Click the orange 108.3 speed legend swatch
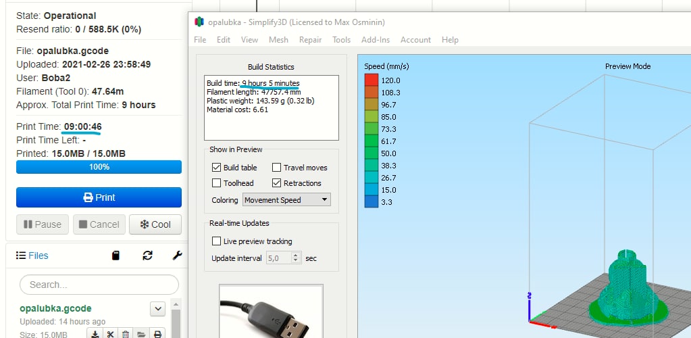This screenshot has height=338, width=691. (x=372, y=93)
